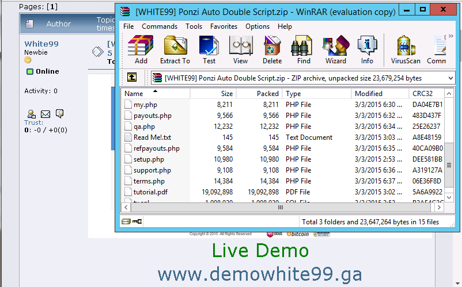This screenshot has height=287, width=462.
Task: Click the 8,211 size of my.php
Action: pos(225,105)
